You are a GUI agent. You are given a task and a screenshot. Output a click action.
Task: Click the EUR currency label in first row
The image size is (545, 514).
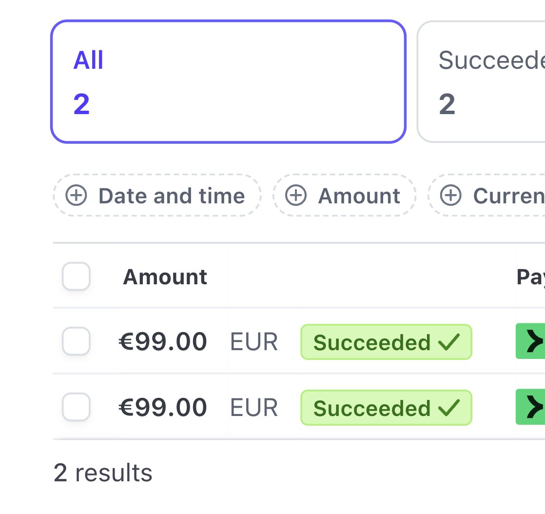(254, 342)
